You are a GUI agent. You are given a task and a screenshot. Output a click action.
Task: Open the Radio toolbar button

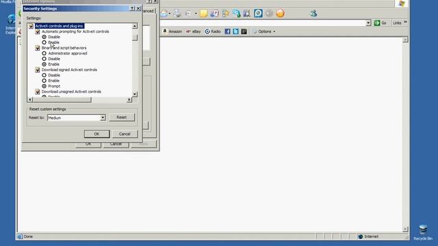[x=213, y=31]
